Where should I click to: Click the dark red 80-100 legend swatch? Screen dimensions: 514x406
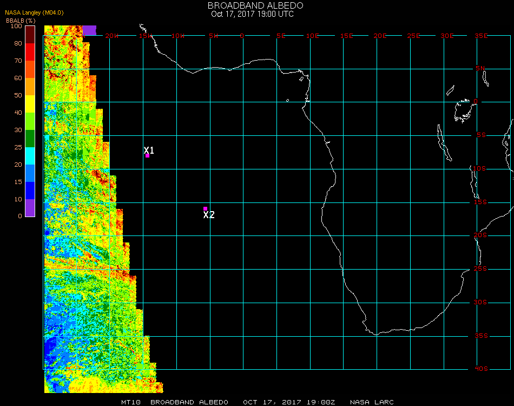[x=30, y=35]
